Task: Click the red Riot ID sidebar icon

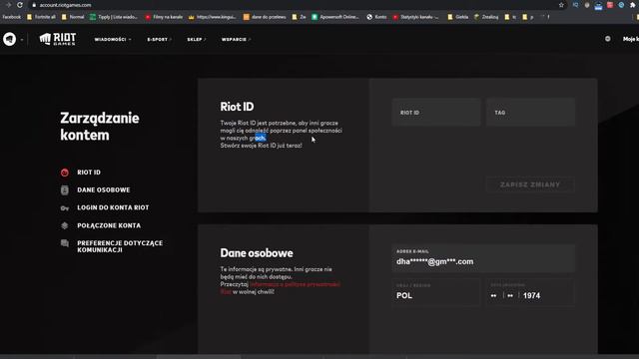Action: (x=64, y=173)
